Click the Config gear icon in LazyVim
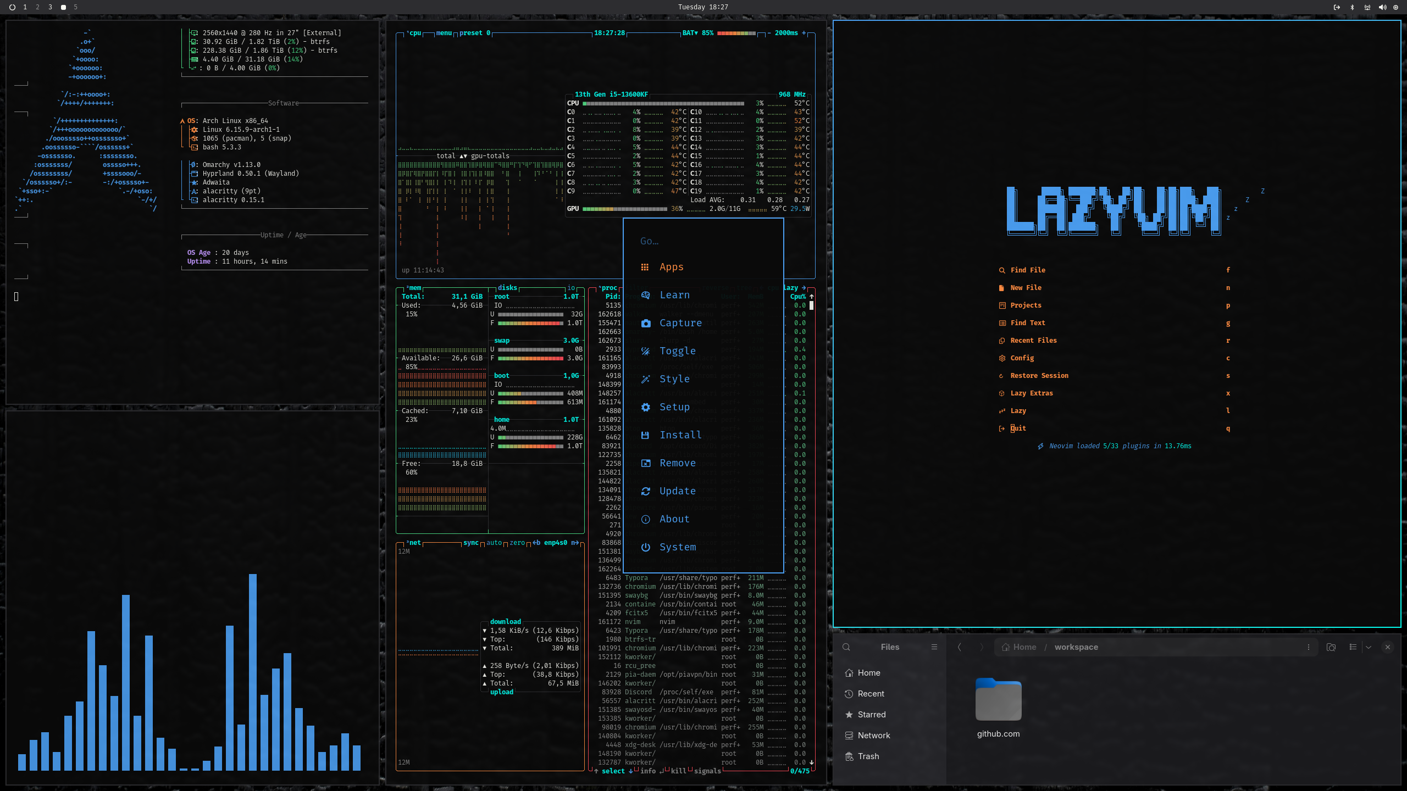Viewport: 1407px width, 791px height. 1001,358
